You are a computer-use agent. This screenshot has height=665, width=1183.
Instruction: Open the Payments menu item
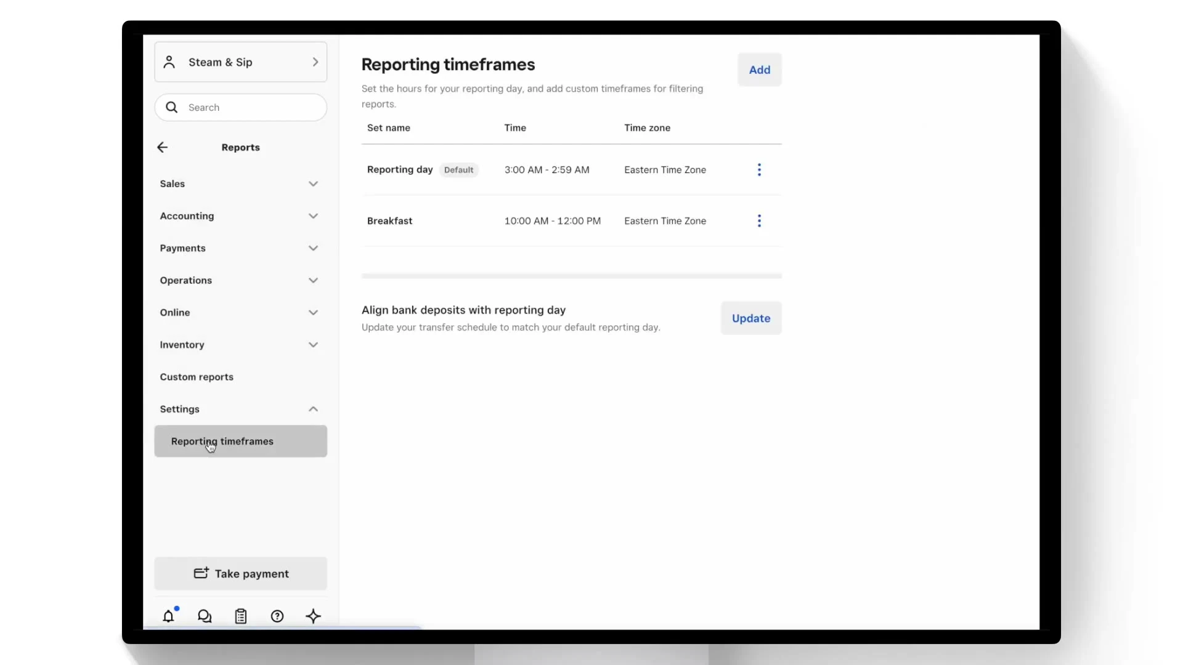point(240,248)
